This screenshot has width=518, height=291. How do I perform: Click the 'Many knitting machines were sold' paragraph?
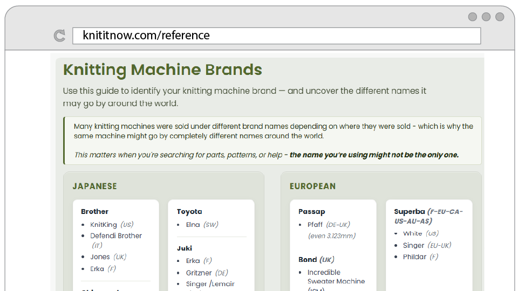click(x=274, y=131)
